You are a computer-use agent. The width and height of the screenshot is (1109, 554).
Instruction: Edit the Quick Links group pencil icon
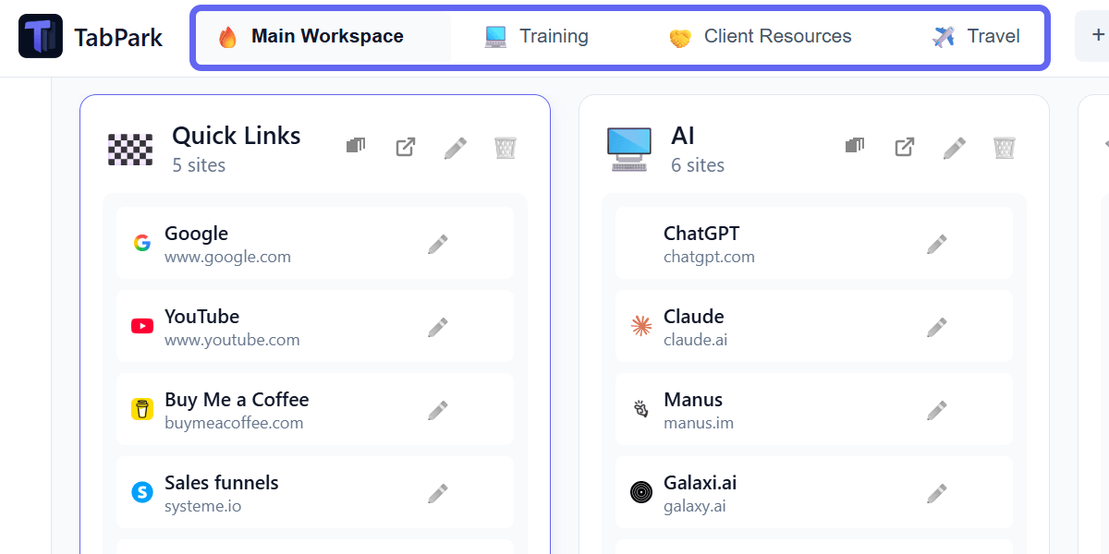456,148
